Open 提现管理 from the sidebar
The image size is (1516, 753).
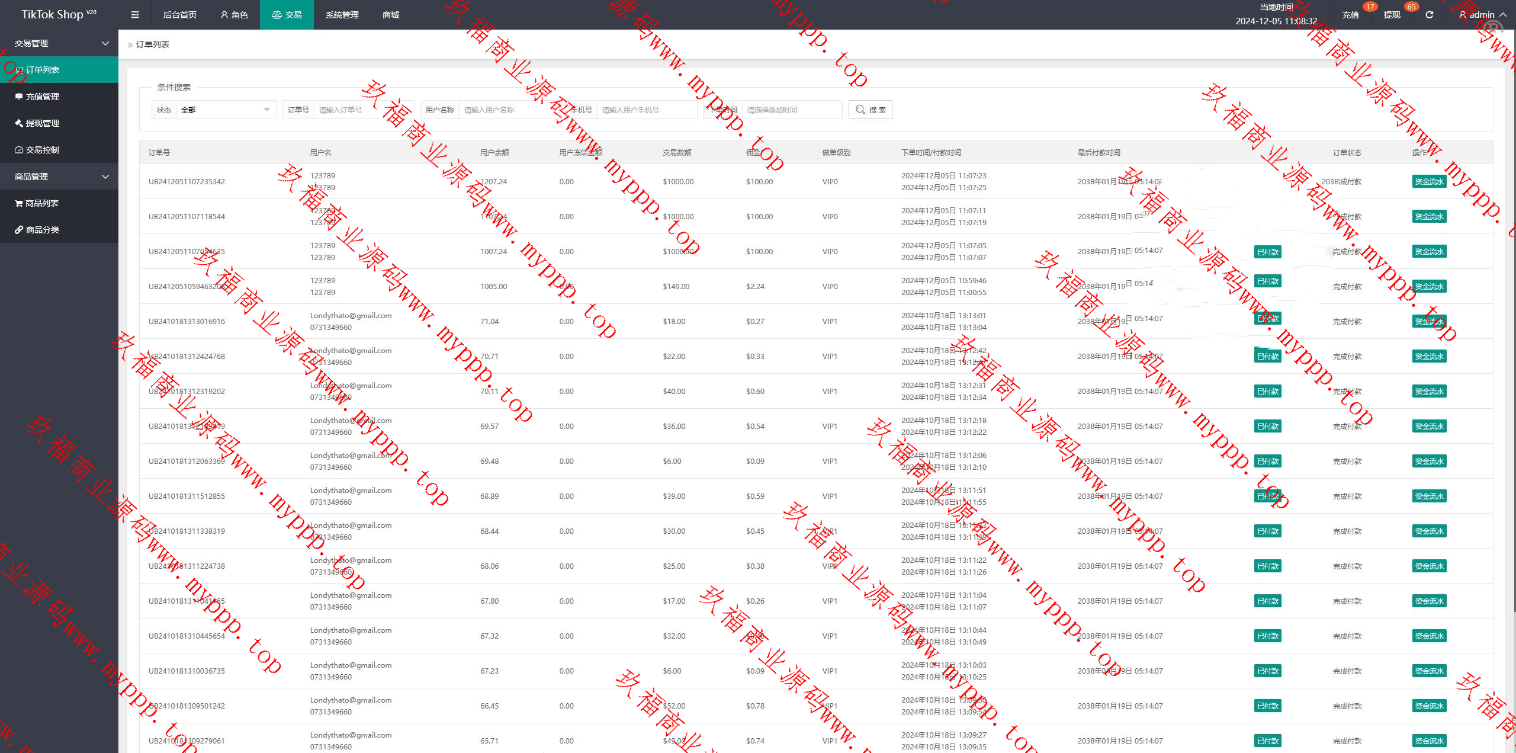point(42,123)
